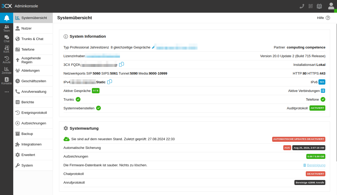Click the user profile avatar
Viewport: 337px width, 195px height.
coord(331,6)
